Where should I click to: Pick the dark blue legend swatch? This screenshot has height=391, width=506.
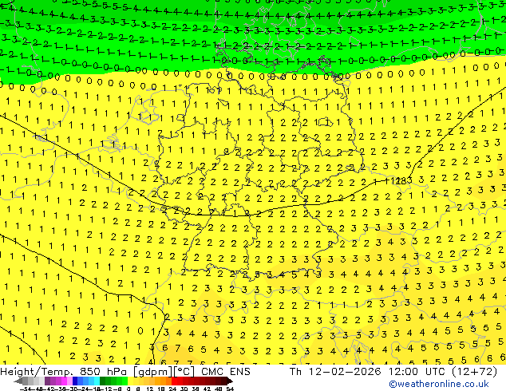pos(75,381)
